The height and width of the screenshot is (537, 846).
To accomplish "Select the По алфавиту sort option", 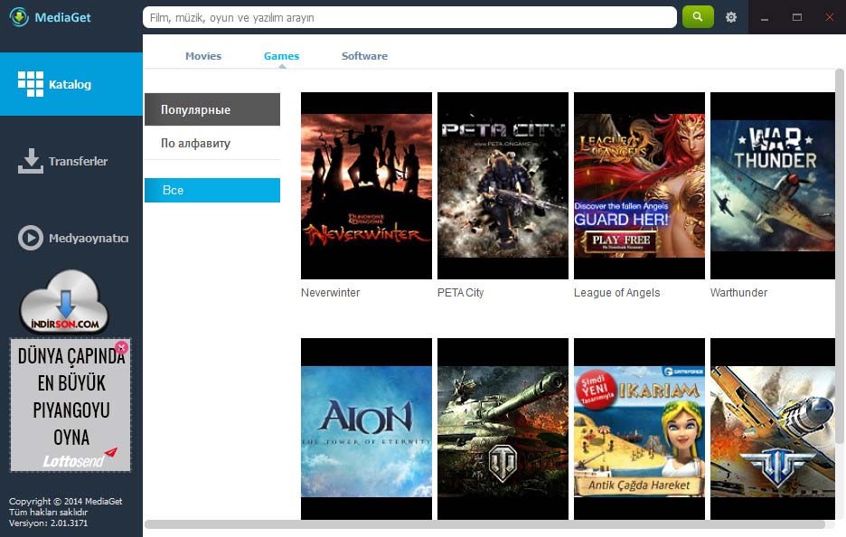I will (212, 143).
